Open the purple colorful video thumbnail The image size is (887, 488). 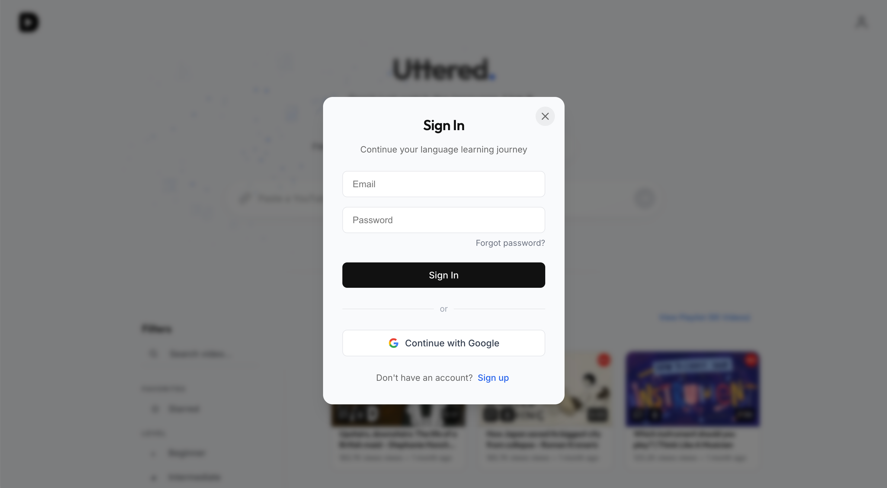[x=693, y=389]
